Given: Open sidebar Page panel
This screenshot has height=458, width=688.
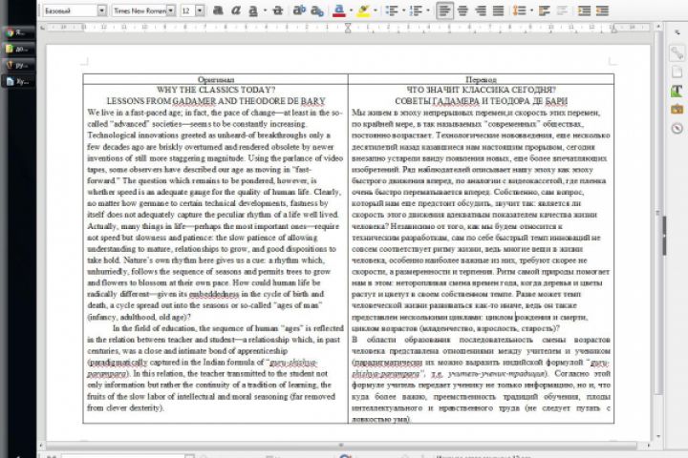Looking at the screenshot, I should 677,72.
